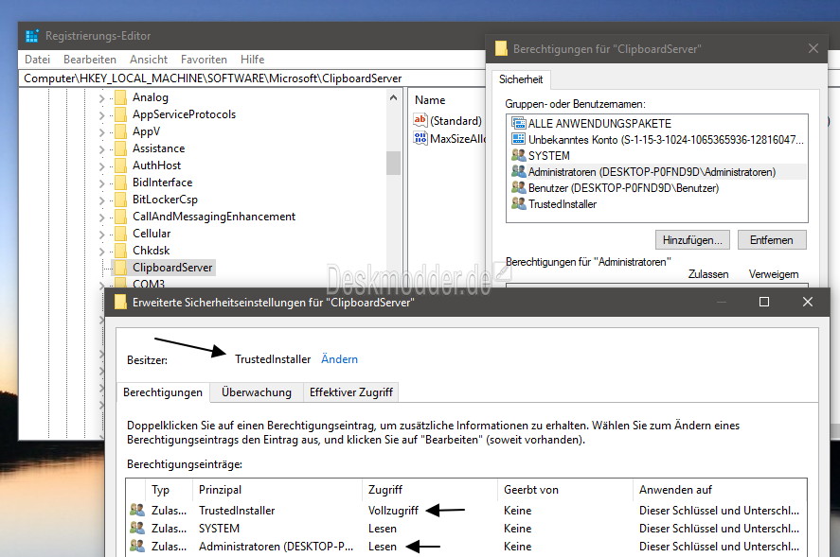The width and height of the screenshot is (840, 557).
Task: Open the Favoriten menu
Action: click(x=204, y=60)
